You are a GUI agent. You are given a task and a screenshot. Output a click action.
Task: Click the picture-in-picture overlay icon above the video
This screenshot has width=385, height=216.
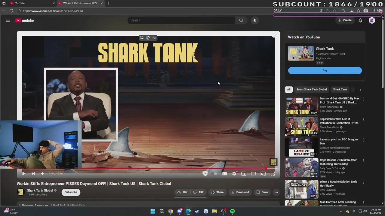click(x=142, y=38)
